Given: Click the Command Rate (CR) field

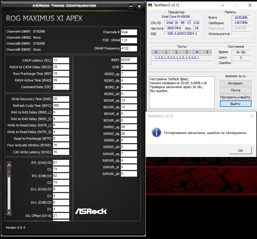Looking at the screenshot, I should (61, 87).
